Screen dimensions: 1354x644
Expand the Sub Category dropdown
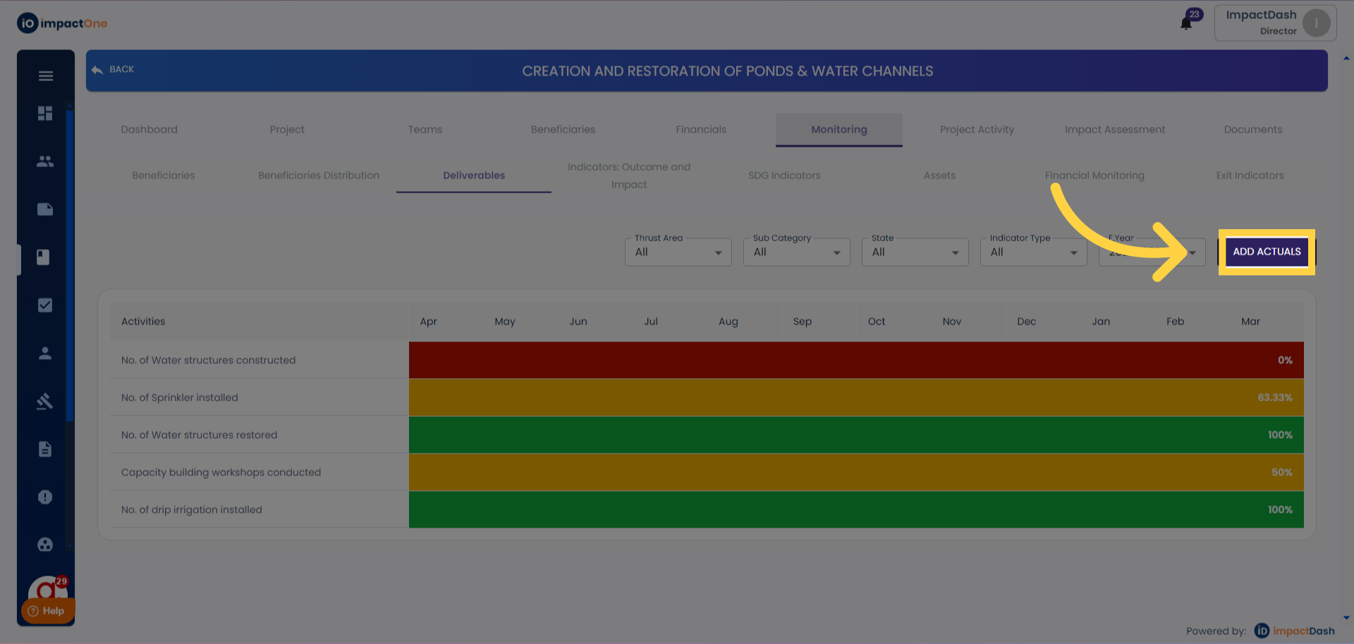(x=797, y=252)
